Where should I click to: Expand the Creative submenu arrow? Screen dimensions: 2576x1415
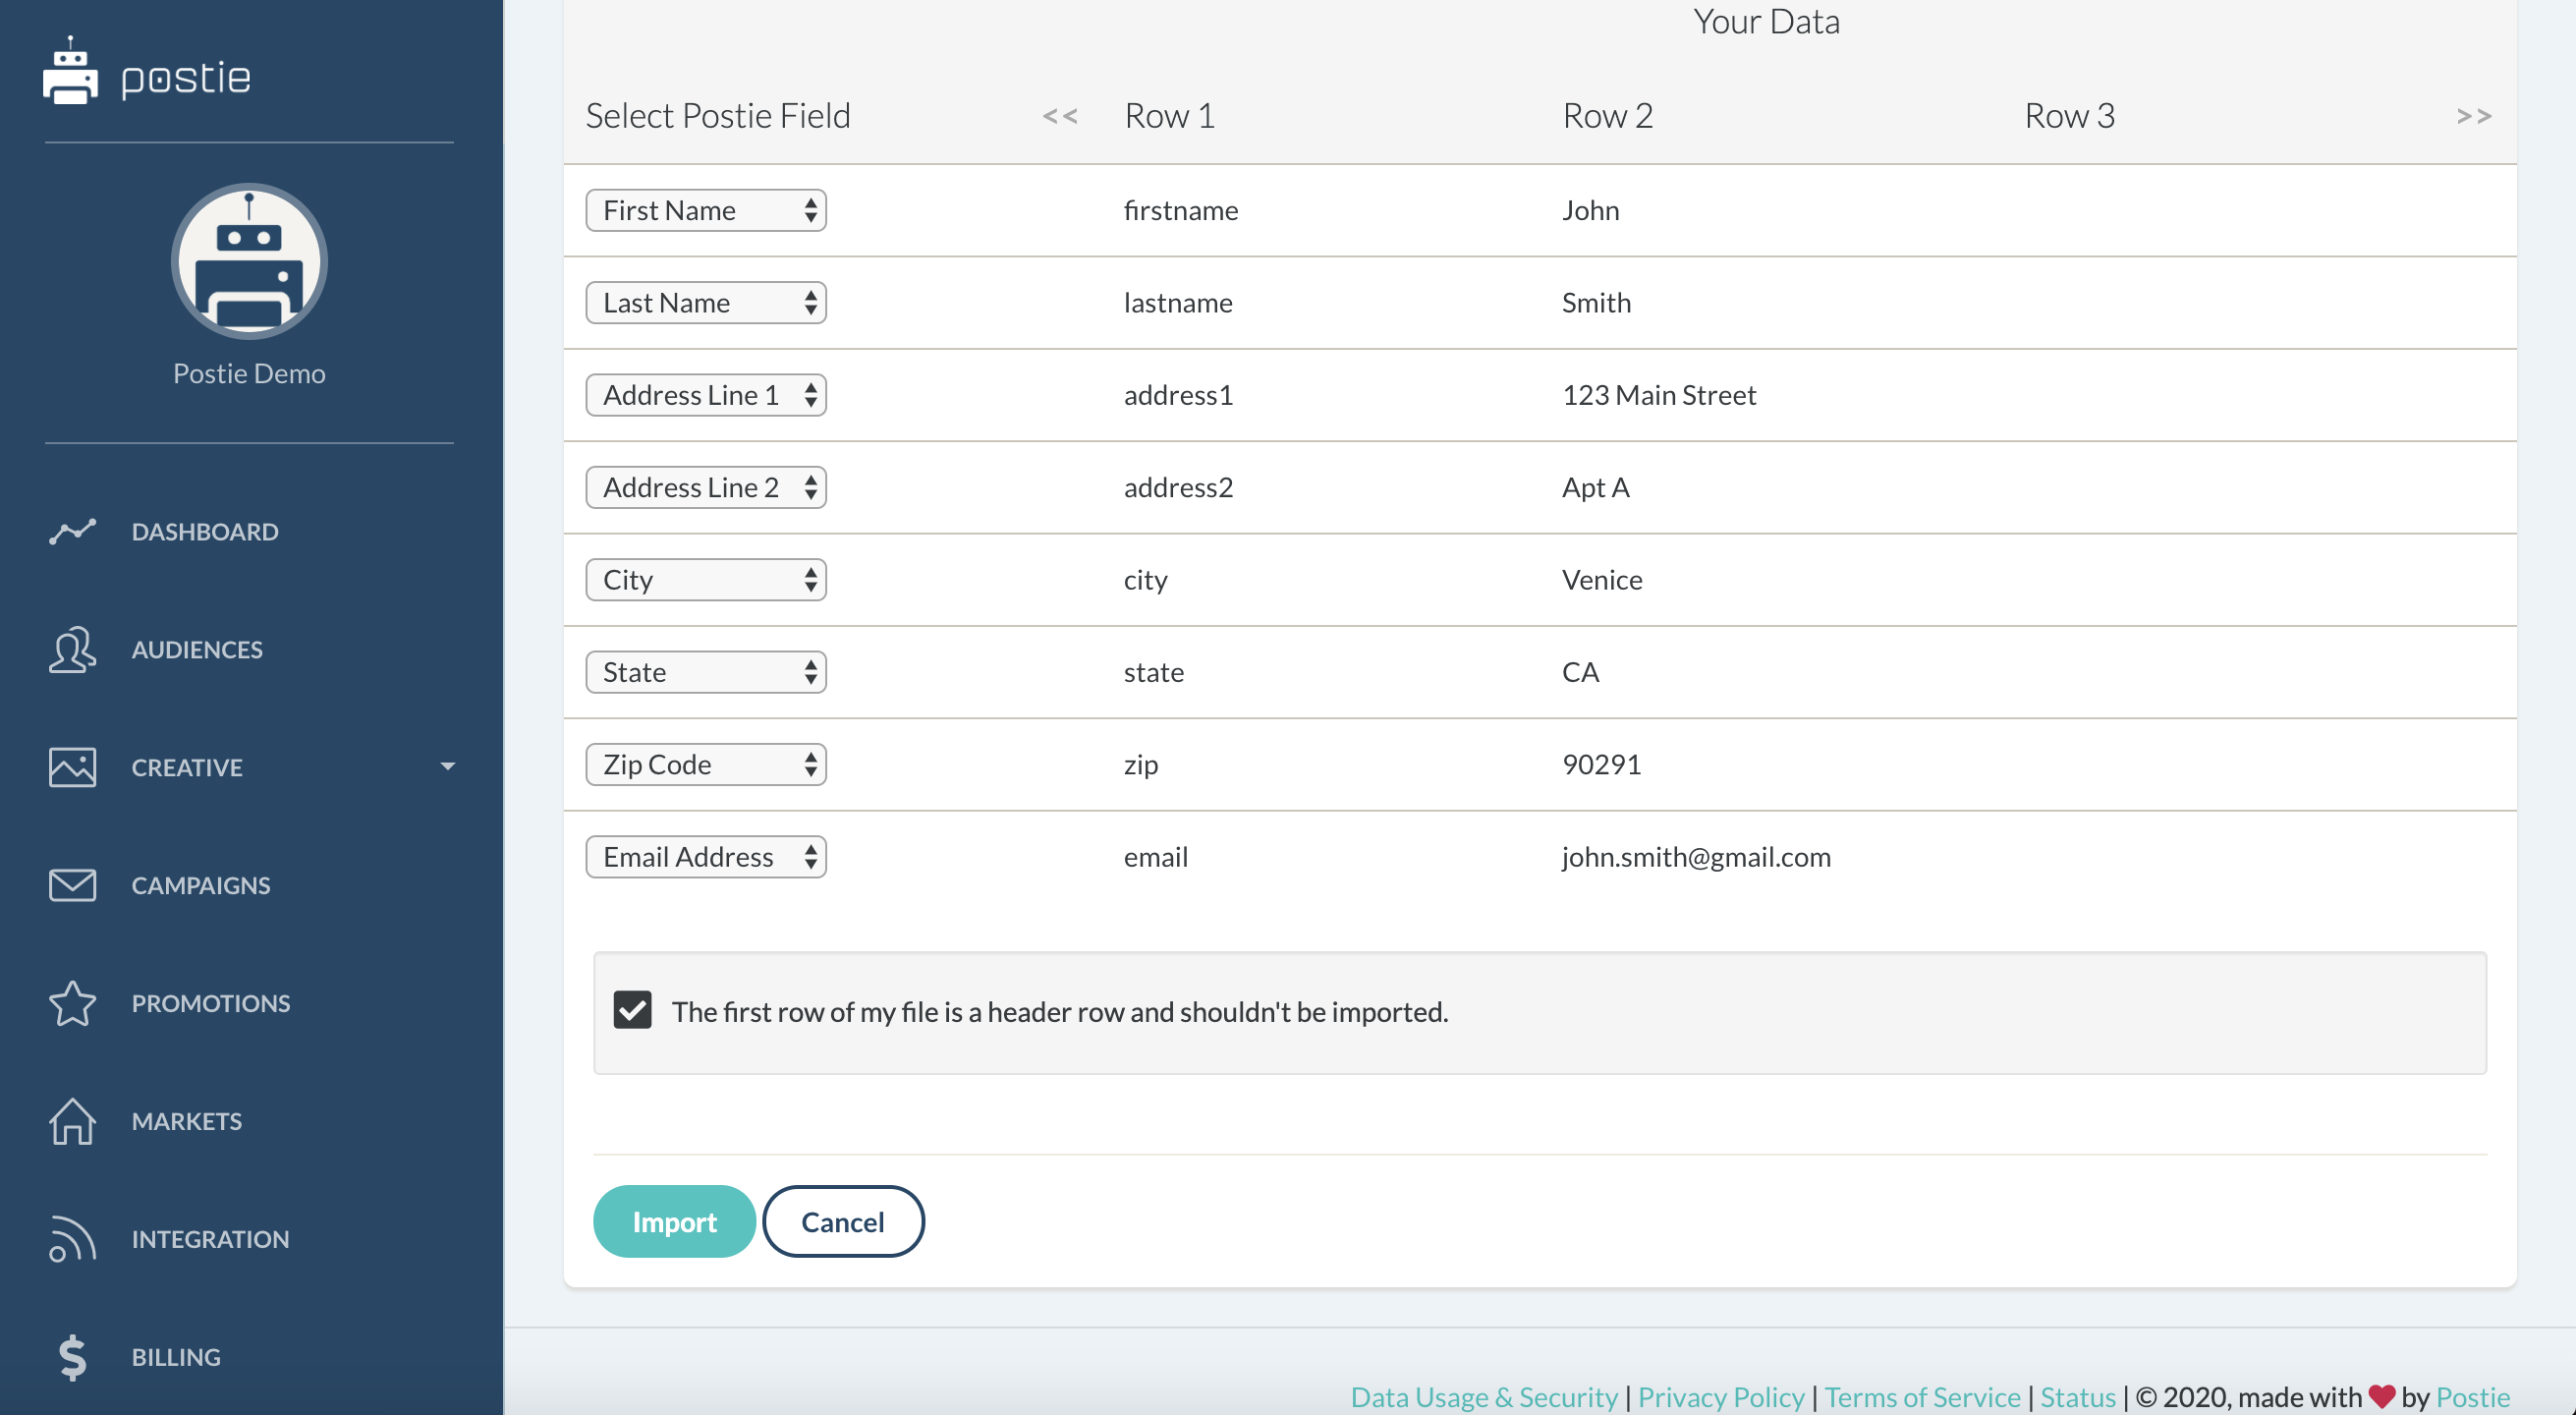click(x=447, y=767)
